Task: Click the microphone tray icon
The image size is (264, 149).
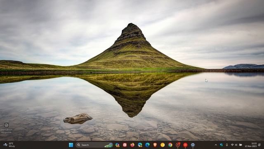Action: (x=227, y=145)
